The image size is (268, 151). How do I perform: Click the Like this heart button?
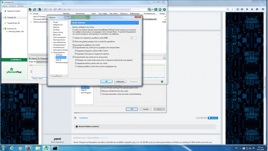coord(213,118)
